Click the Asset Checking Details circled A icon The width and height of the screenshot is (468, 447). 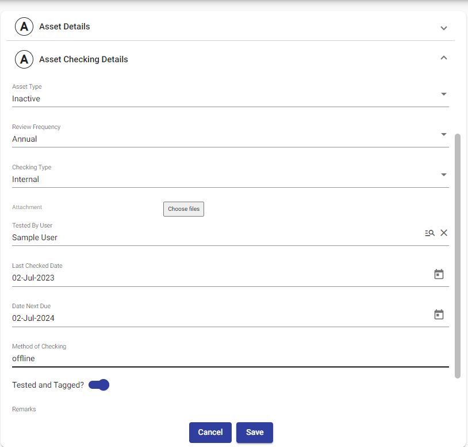pyautogui.click(x=24, y=59)
